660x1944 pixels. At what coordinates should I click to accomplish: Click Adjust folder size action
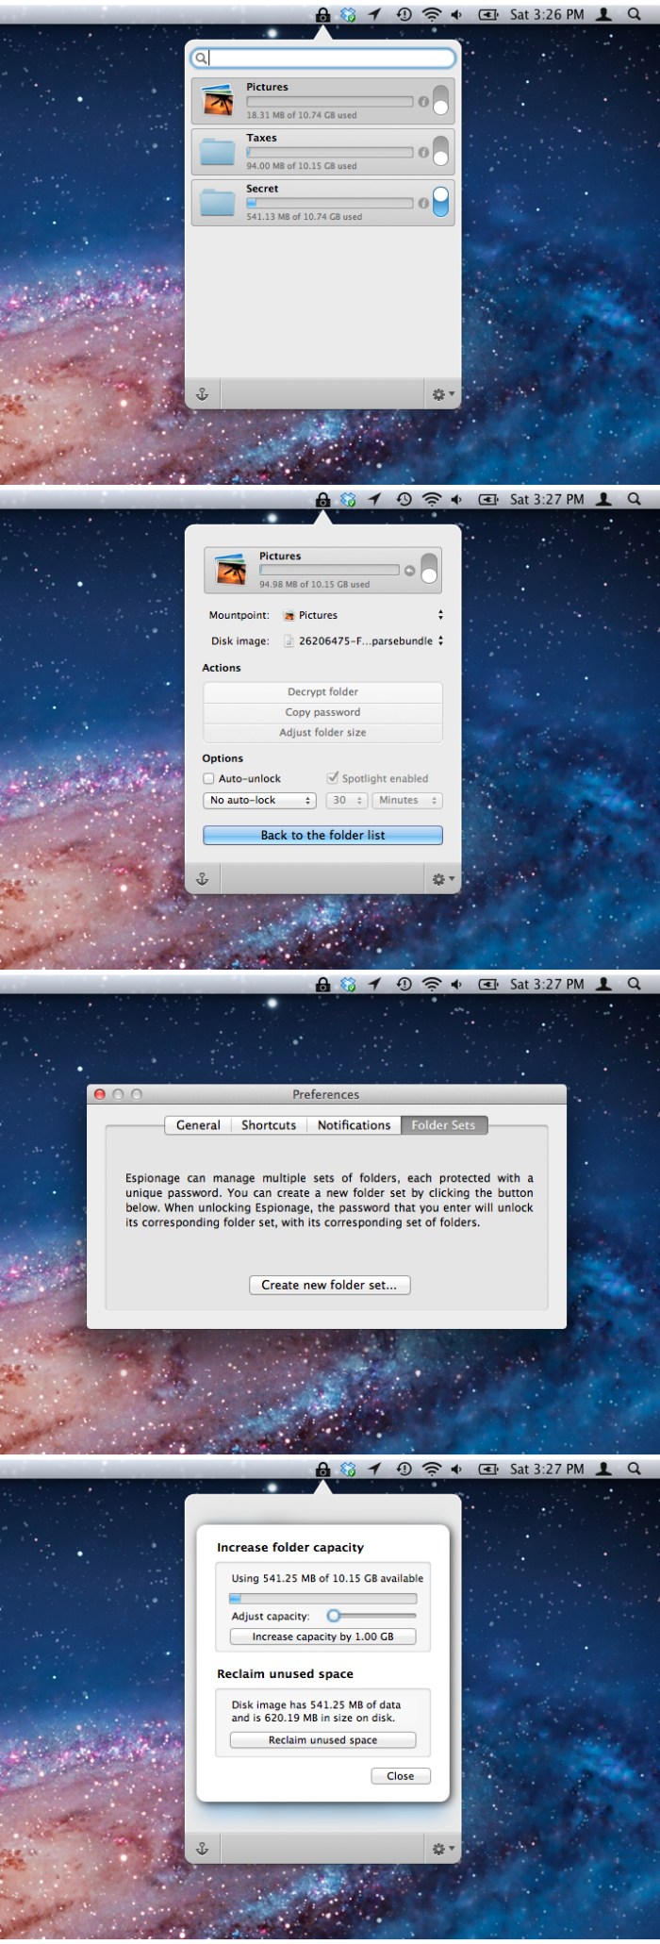click(322, 733)
